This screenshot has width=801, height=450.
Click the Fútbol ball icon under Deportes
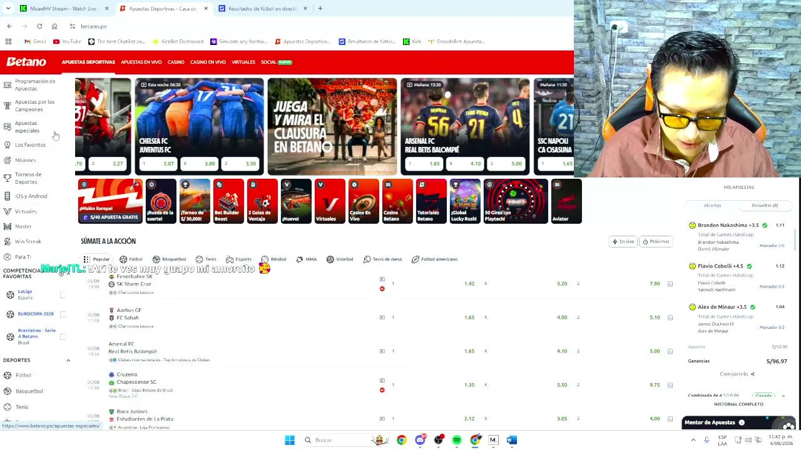tap(8, 375)
